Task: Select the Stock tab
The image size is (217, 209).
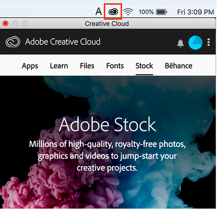Action: pyautogui.click(x=144, y=66)
